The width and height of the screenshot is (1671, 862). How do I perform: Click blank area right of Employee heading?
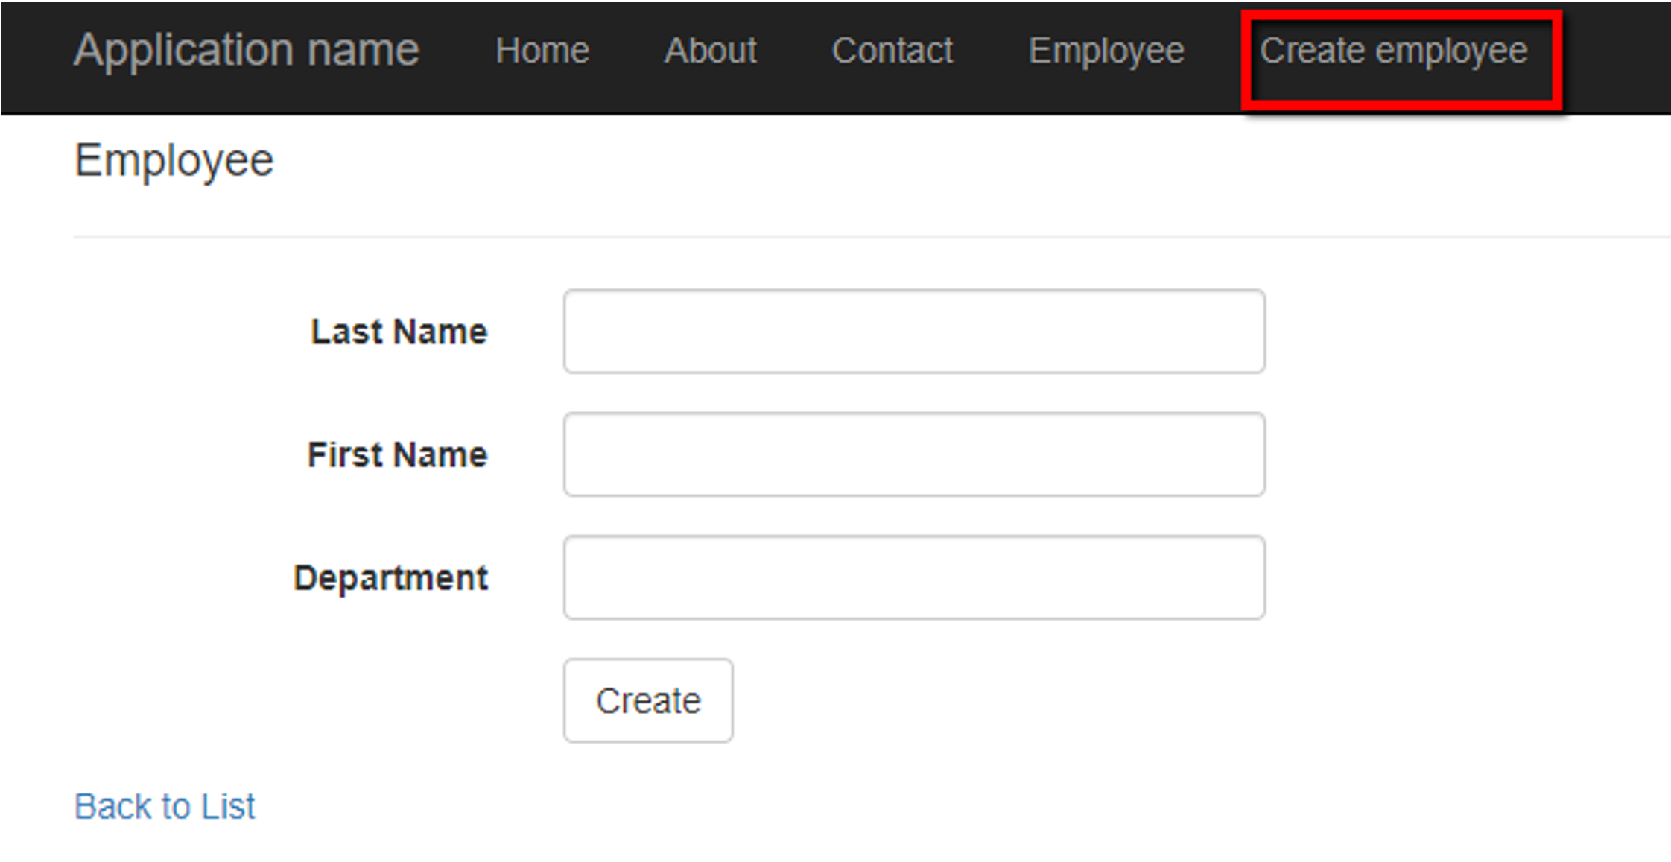point(894,160)
